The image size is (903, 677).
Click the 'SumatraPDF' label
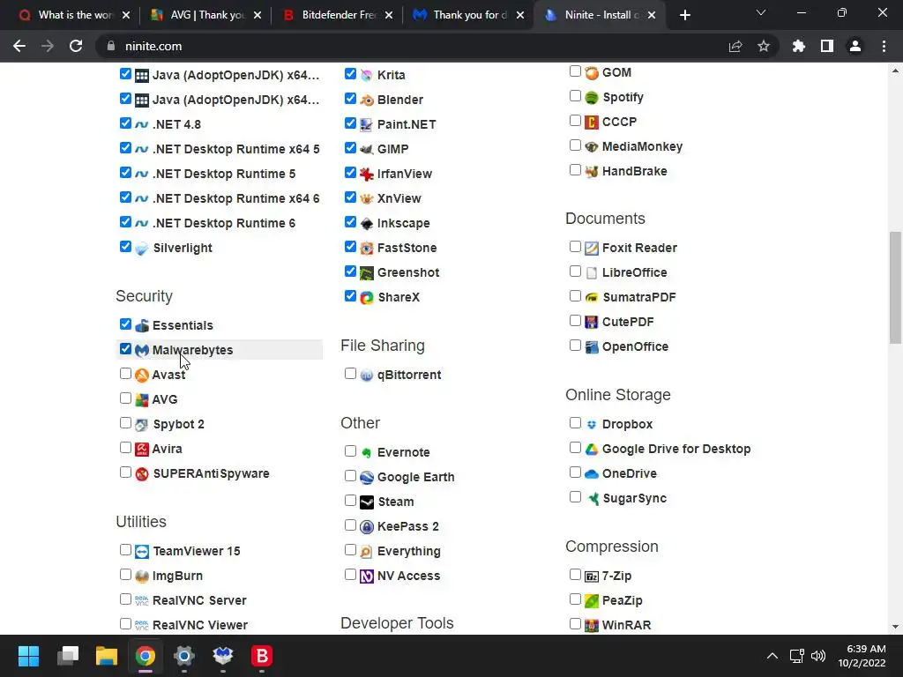[639, 298]
